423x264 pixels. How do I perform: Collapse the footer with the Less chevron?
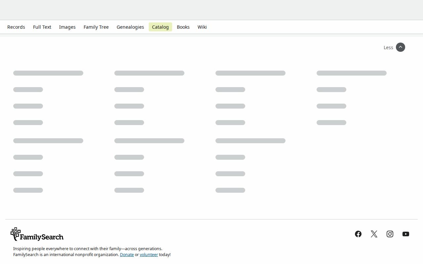(x=401, y=47)
